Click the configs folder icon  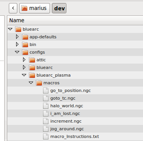(x=25, y=52)
